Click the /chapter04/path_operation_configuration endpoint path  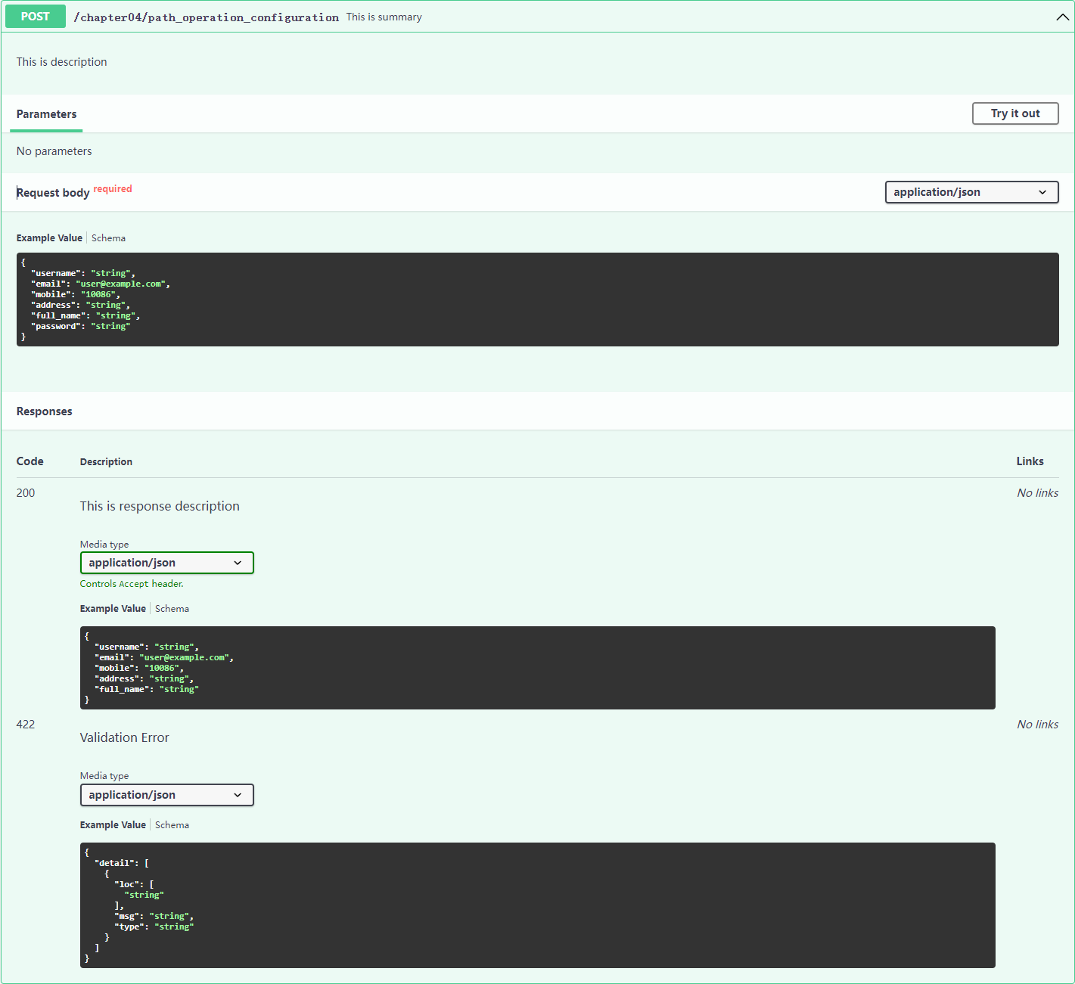point(206,17)
